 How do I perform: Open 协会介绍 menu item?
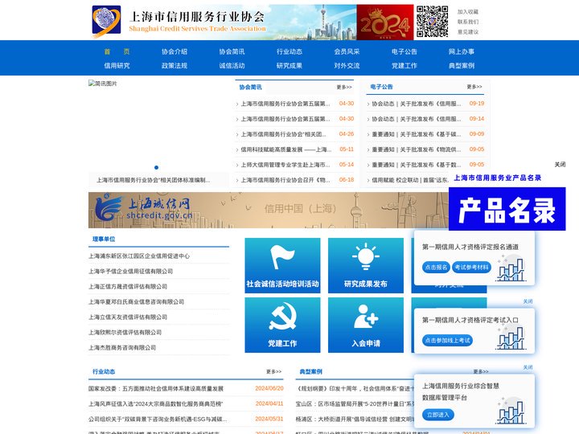(175, 51)
